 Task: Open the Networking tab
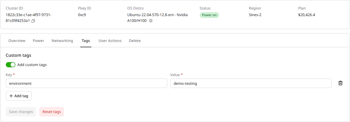tap(62, 41)
